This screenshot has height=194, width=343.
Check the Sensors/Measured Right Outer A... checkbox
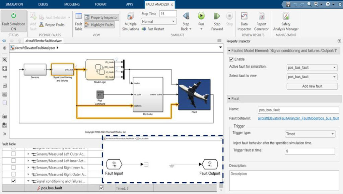(13, 174)
